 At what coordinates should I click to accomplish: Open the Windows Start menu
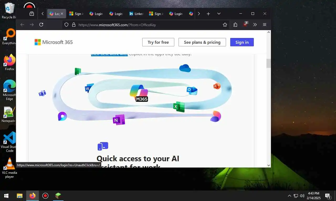point(6,196)
